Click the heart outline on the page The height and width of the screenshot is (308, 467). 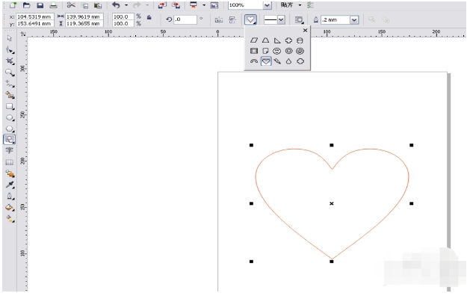click(332, 203)
